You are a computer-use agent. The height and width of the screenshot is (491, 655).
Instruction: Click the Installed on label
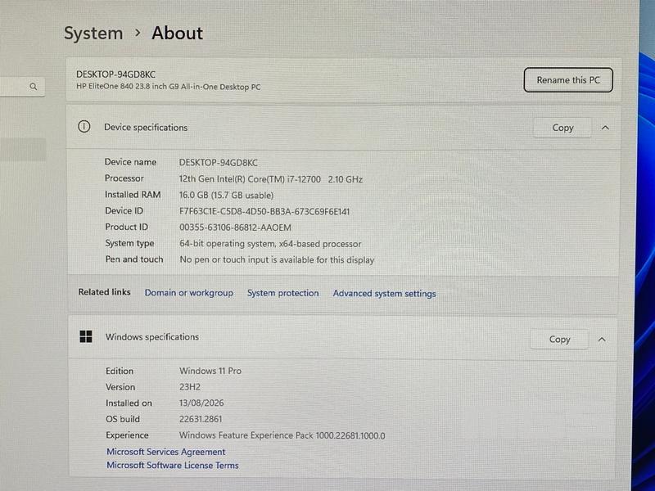(129, 403)
